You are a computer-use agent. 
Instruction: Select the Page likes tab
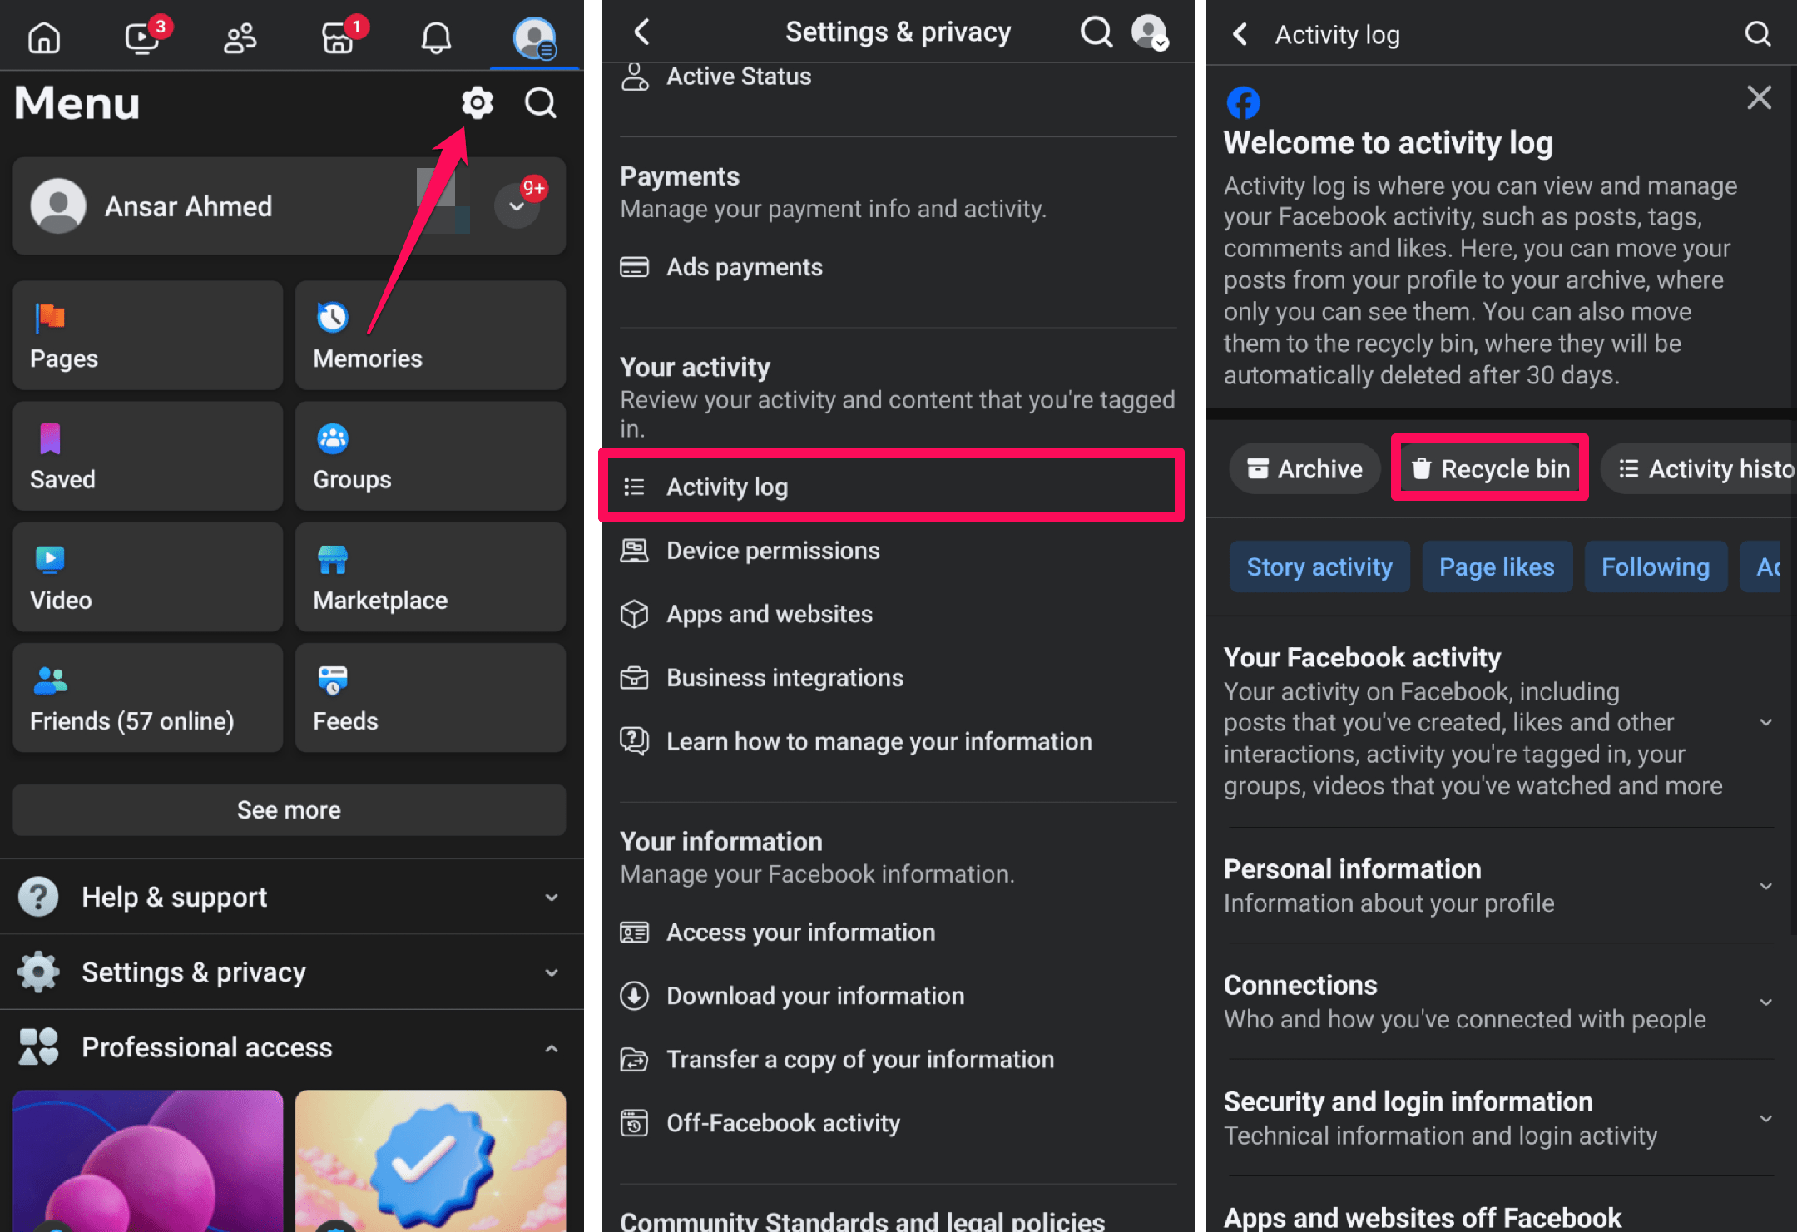click(1498, 566)
